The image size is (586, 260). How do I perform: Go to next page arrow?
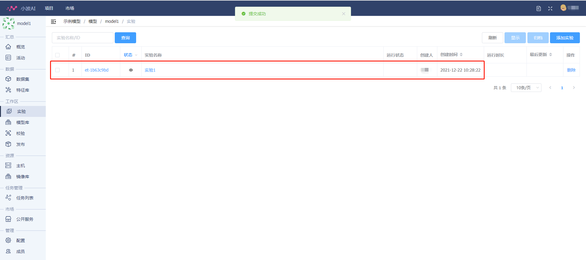(x=574, y=88)
